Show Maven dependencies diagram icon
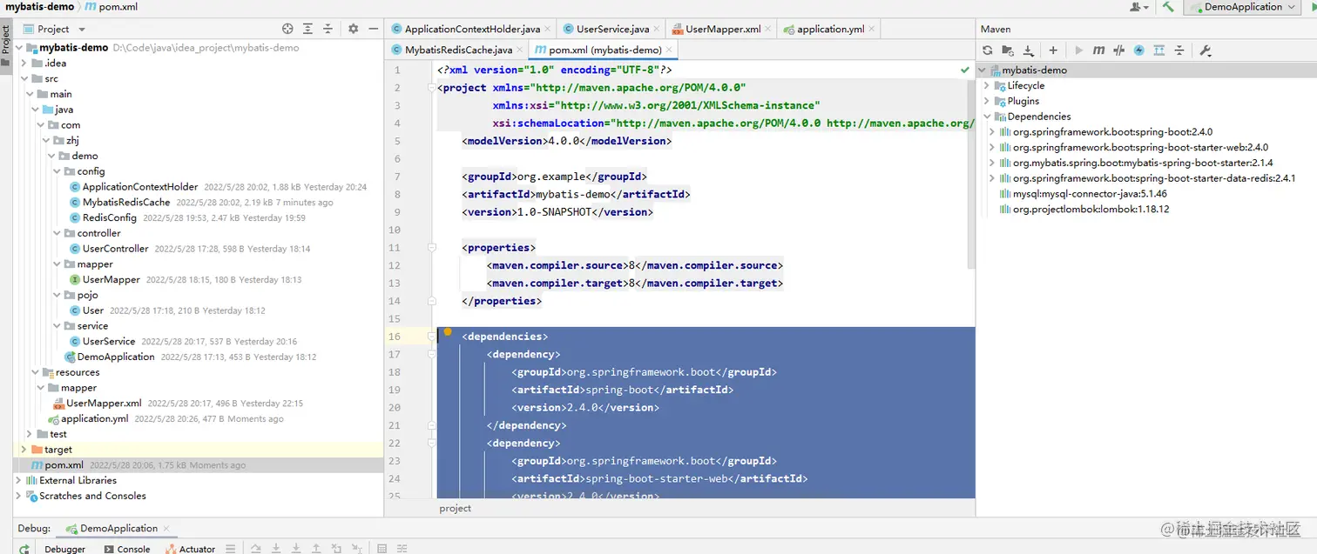The height and width of the screenshot is (554, 1317). pos(1159,50)
